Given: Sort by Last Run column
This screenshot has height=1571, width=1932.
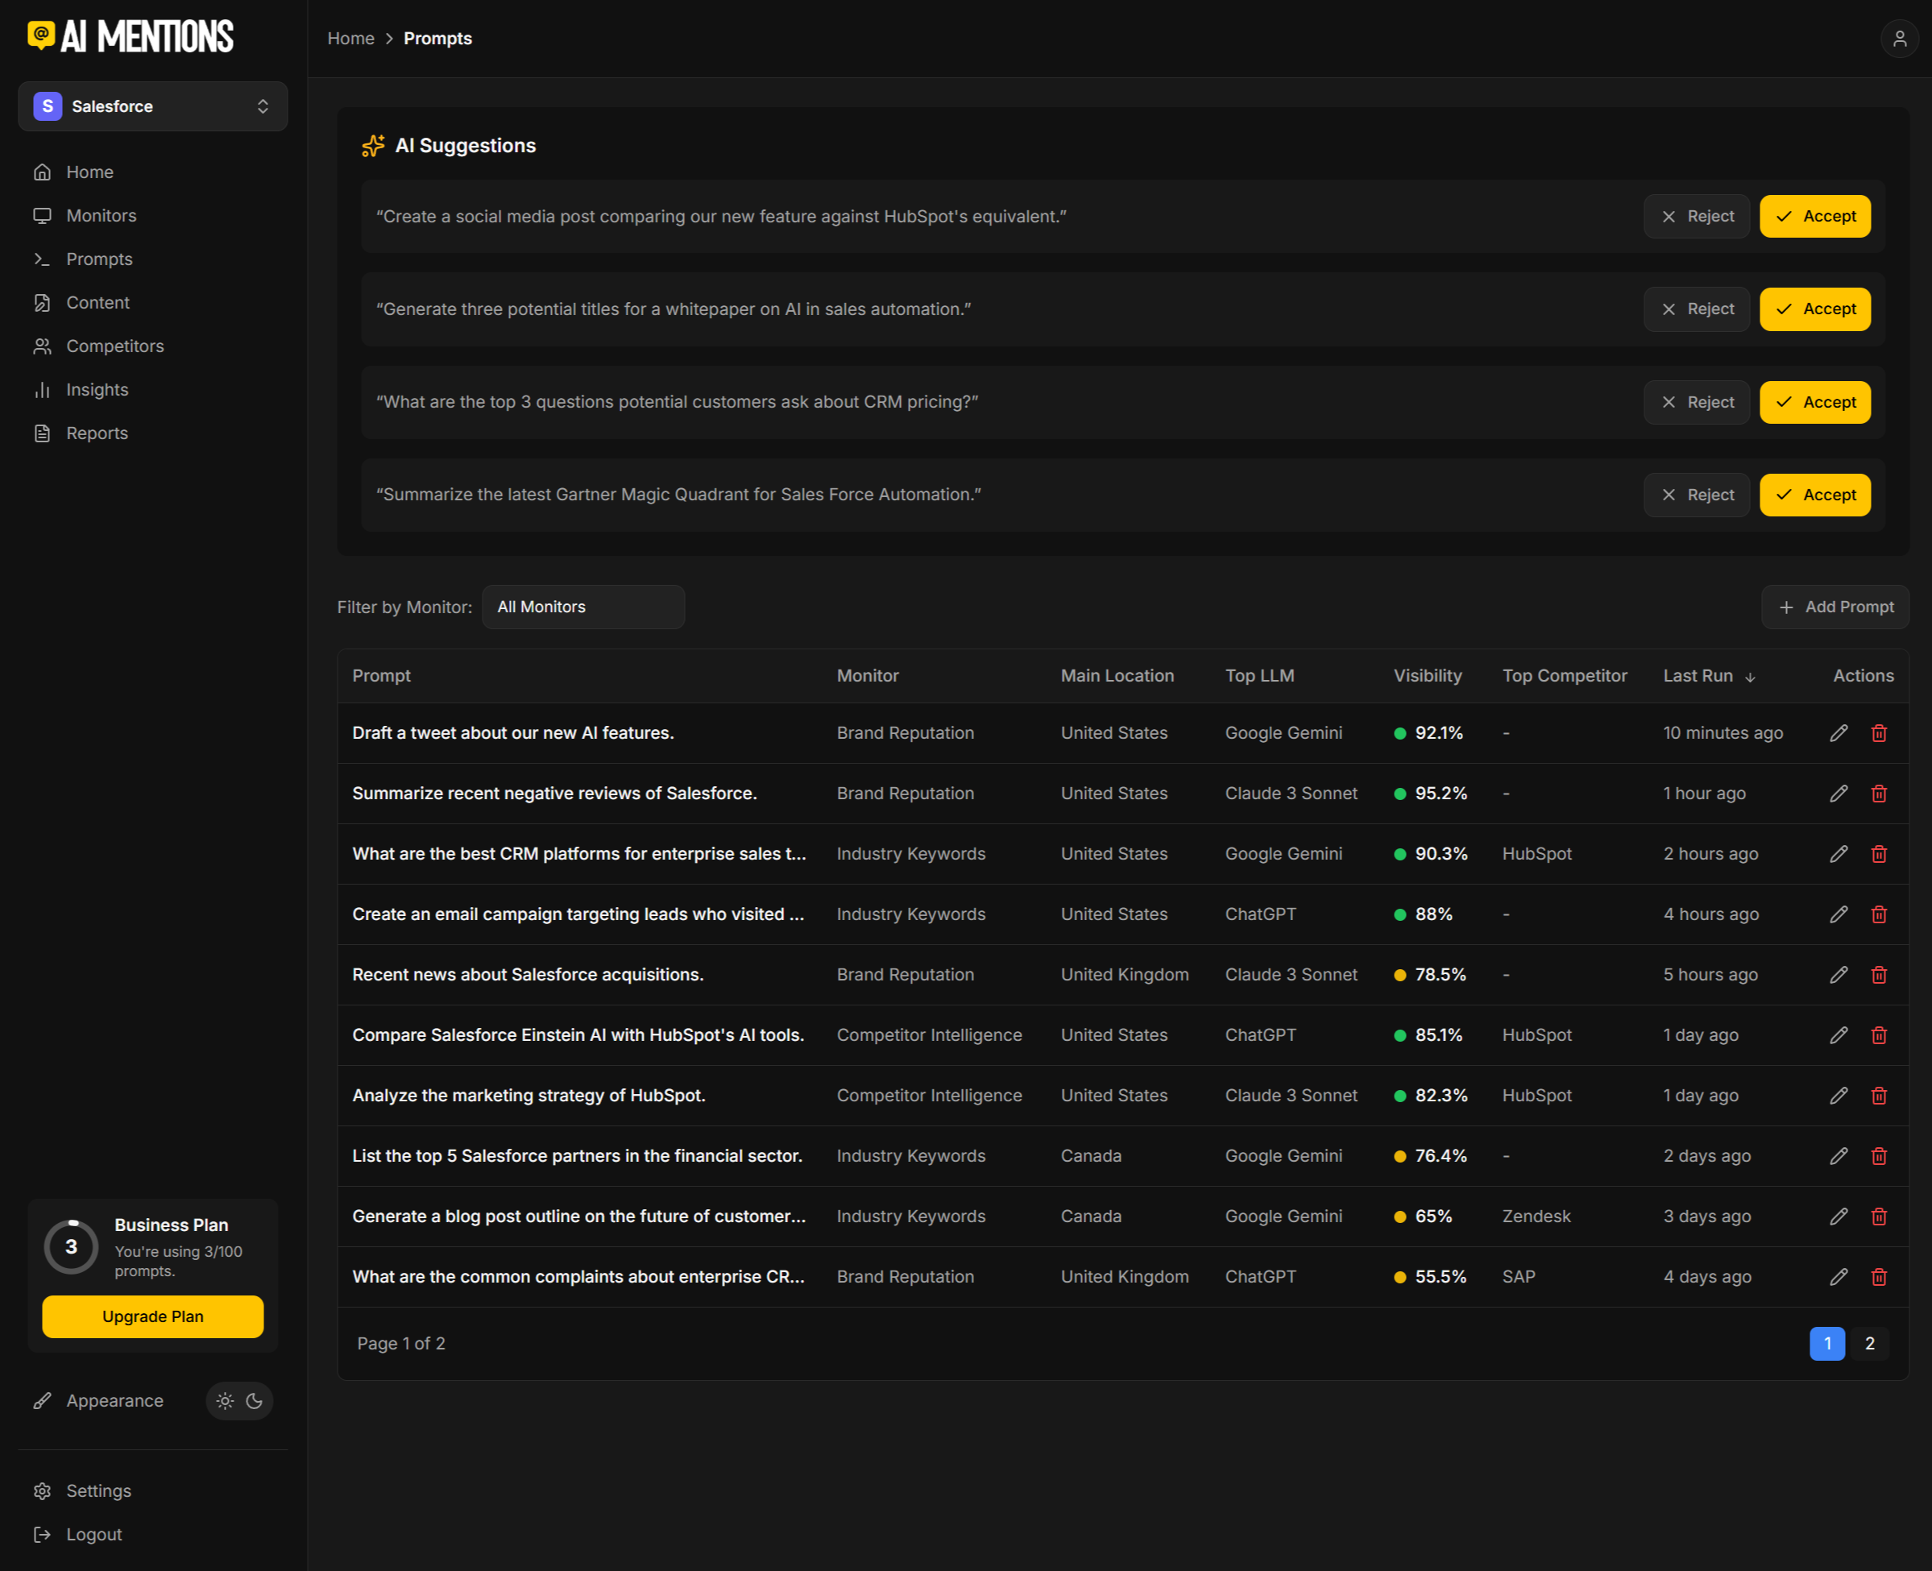Looking at the screenshot, I should click(x=1710, y=676).
